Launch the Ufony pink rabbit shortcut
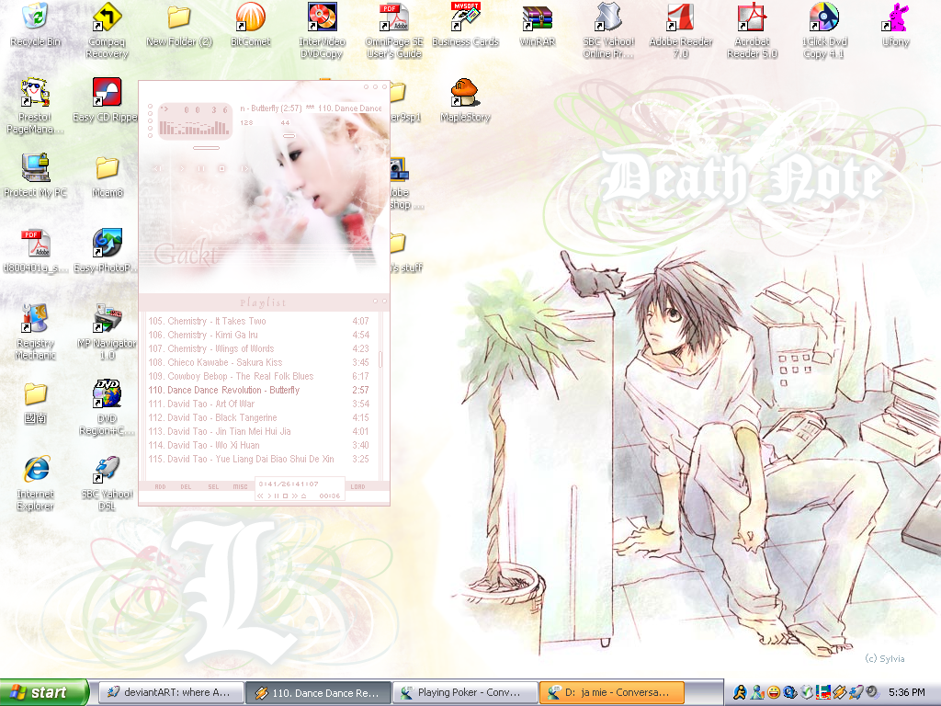This screenshot has width=941, height=706. click(895, 24)
